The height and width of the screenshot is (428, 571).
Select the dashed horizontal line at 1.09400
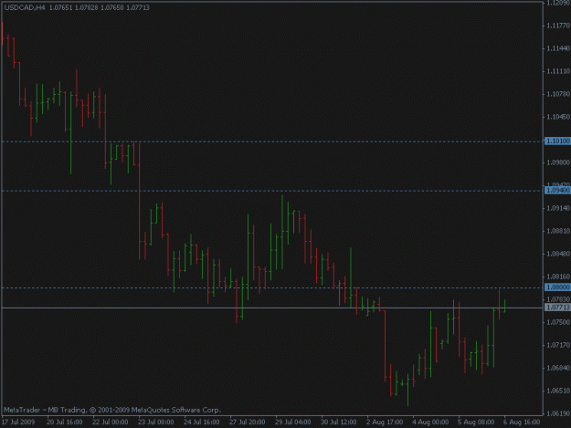pos(272,191)
